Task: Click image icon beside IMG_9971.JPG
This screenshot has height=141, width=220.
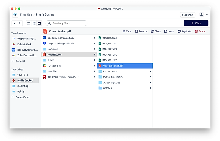Action: pos(100,43)
